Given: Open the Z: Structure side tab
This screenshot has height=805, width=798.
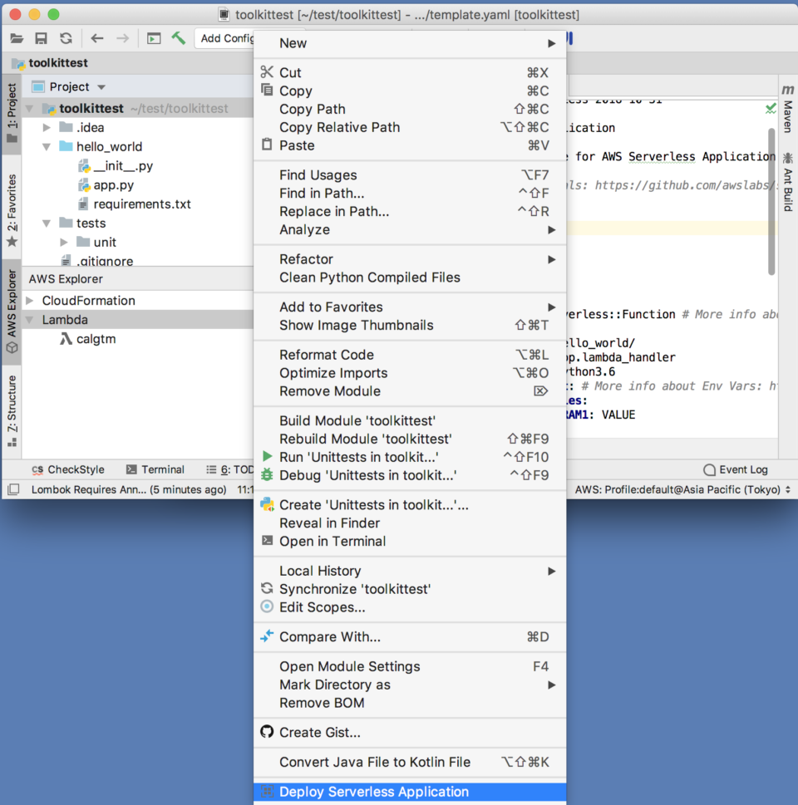Looking at the screenshot, I should click(x=12, y=411).
